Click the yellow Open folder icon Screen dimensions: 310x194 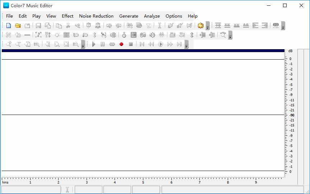point(18,26)
